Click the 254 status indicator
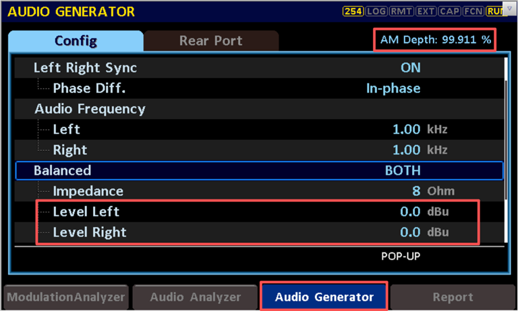 point(353,11)
